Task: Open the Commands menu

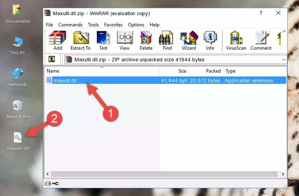Action: point(70,25)
